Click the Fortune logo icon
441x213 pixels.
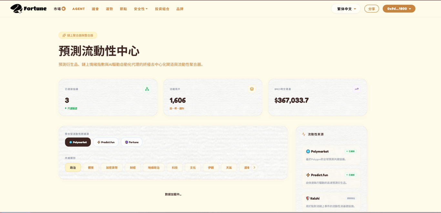(16, 9)
